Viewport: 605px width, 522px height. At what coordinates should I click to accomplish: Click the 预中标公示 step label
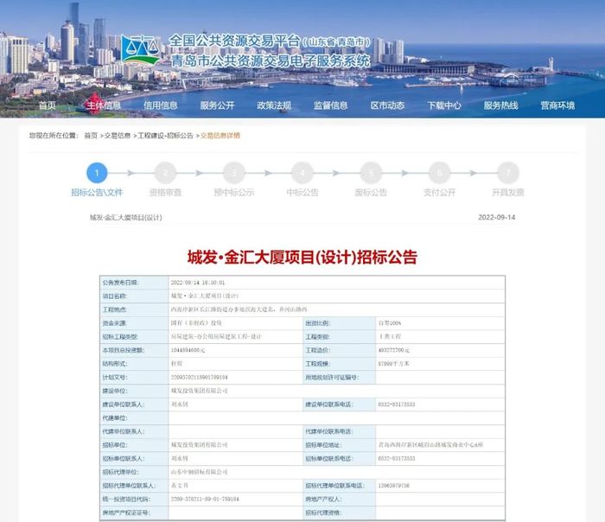click(234, 192)
